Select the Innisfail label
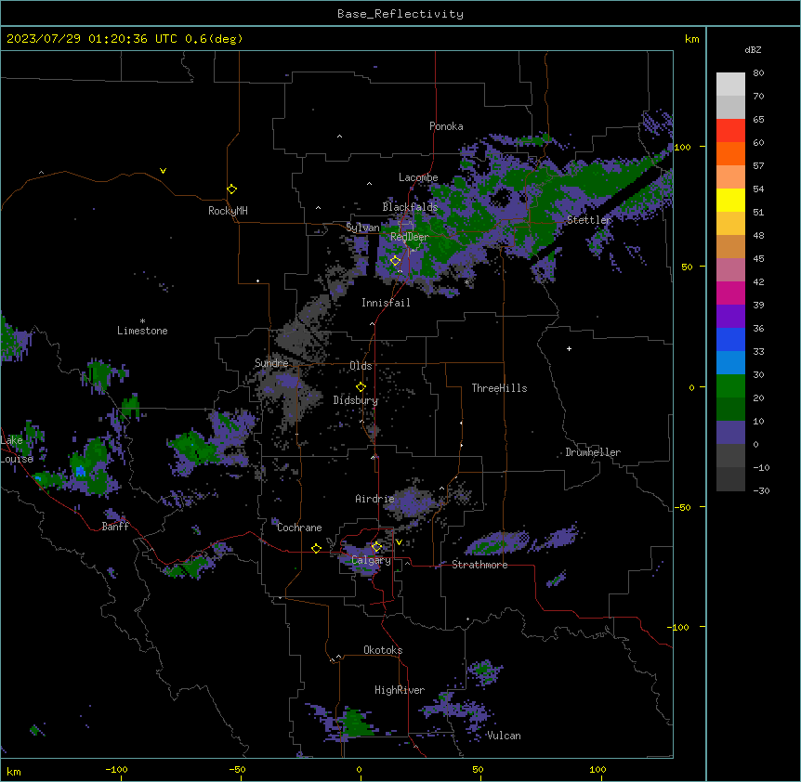The width and height of the screenshot is (801, 782). point(386,303)
